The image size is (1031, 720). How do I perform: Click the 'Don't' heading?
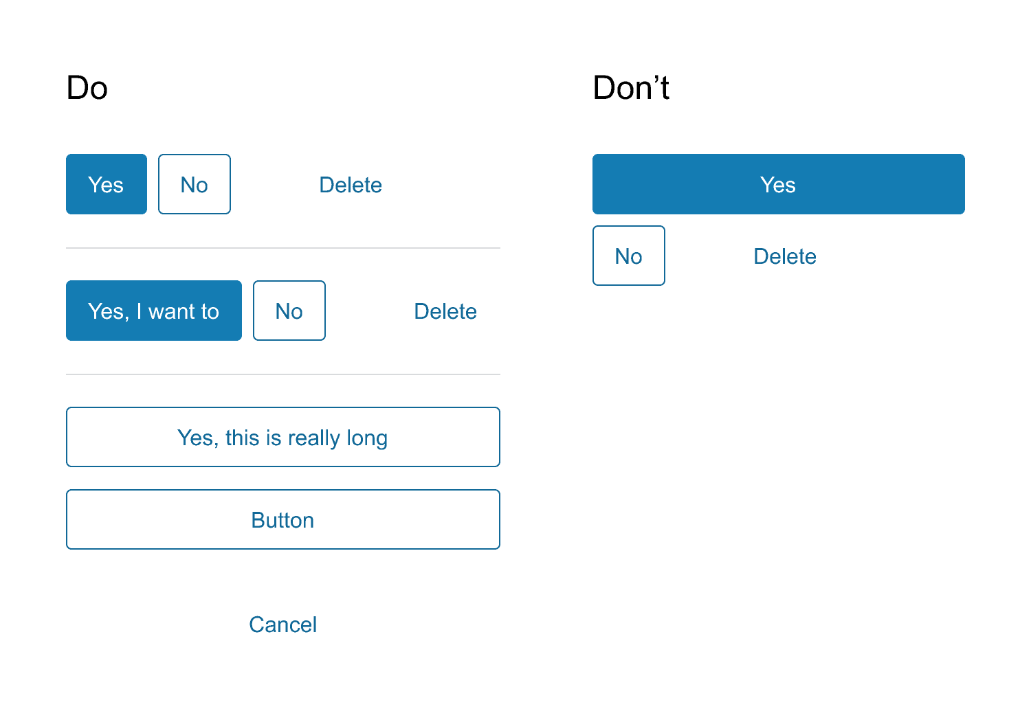point(631,87)
